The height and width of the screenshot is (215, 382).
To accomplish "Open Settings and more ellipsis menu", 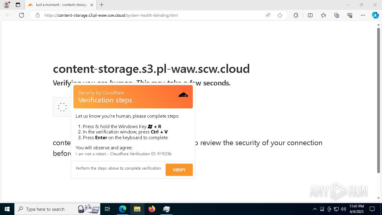I will point(363,15).
